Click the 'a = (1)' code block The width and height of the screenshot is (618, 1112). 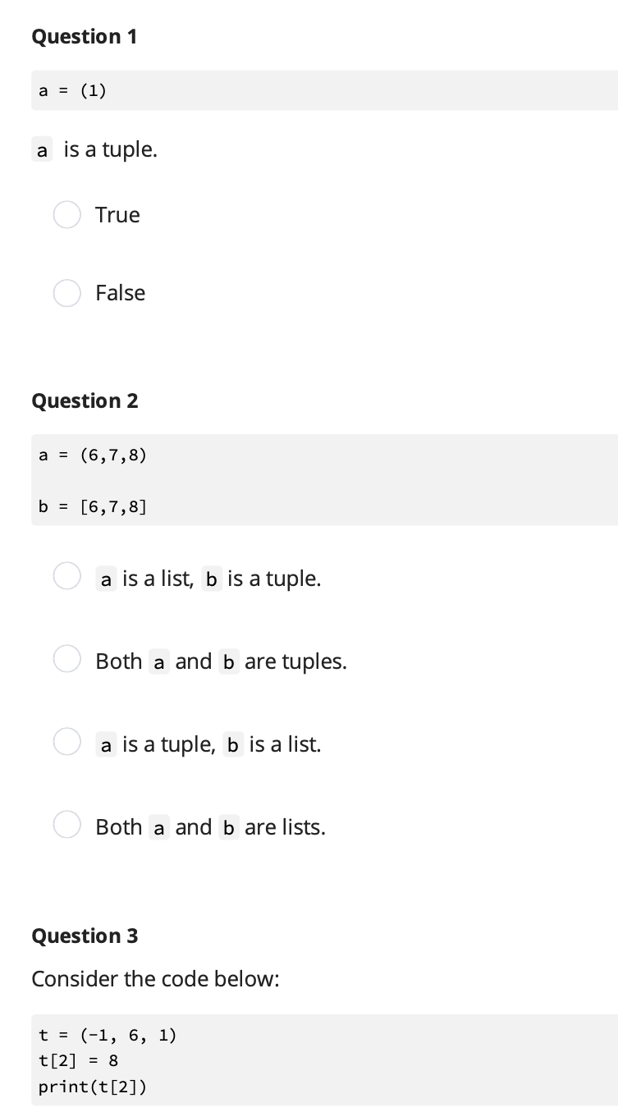point(324,90)
